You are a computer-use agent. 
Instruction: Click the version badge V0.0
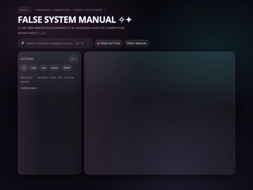24,10
